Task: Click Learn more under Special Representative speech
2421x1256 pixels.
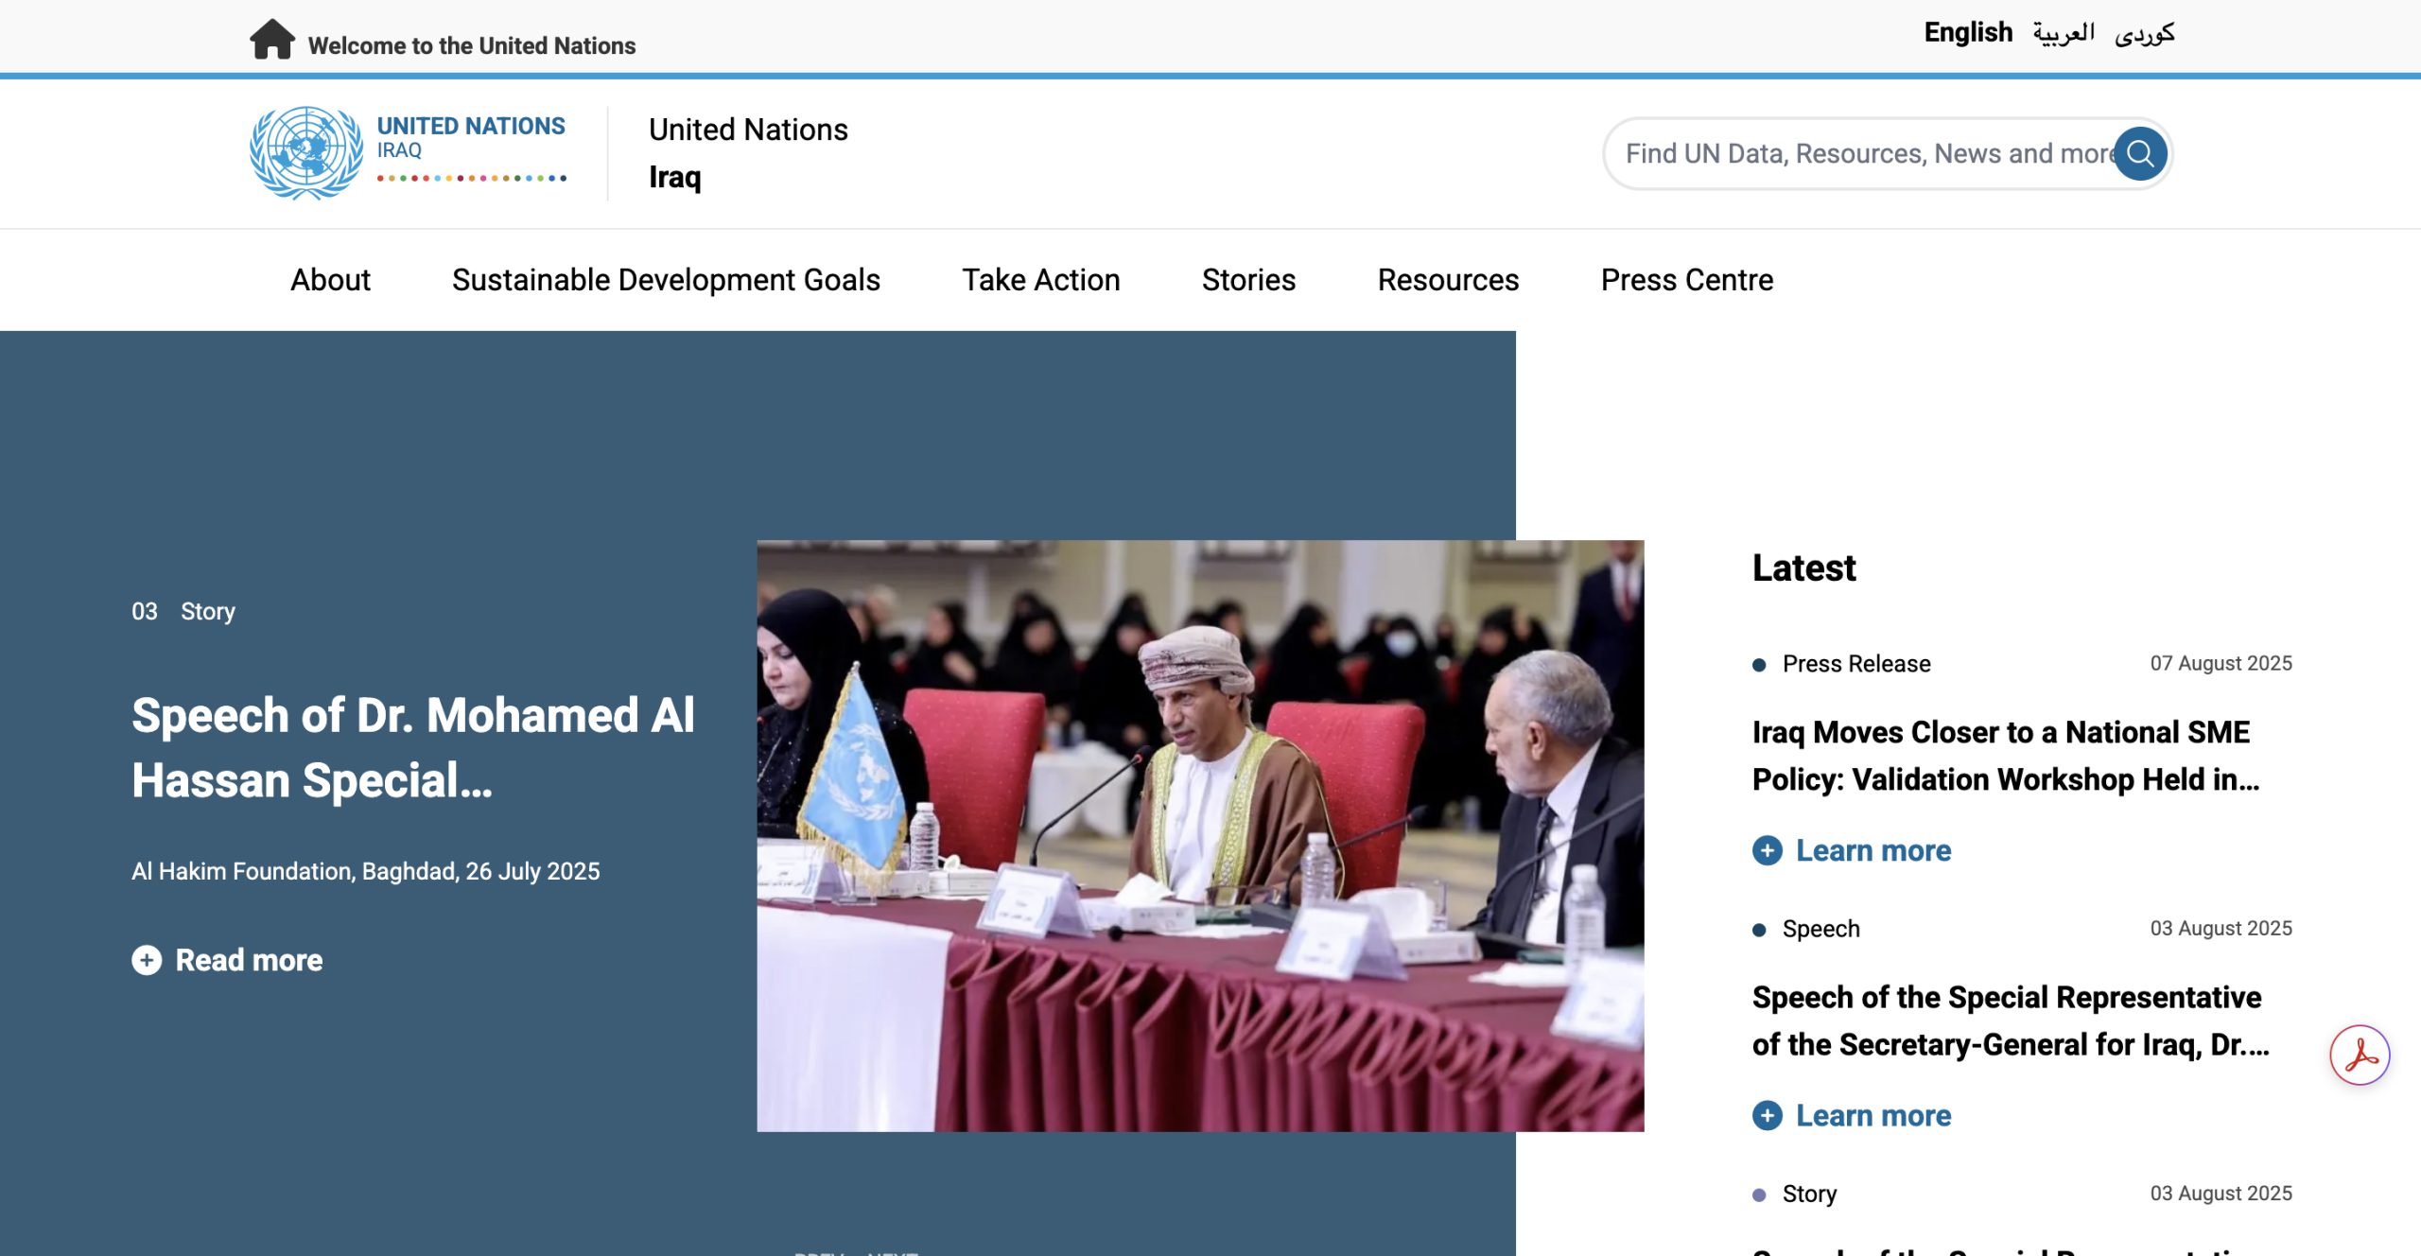Action: tap(1872, 1115)
